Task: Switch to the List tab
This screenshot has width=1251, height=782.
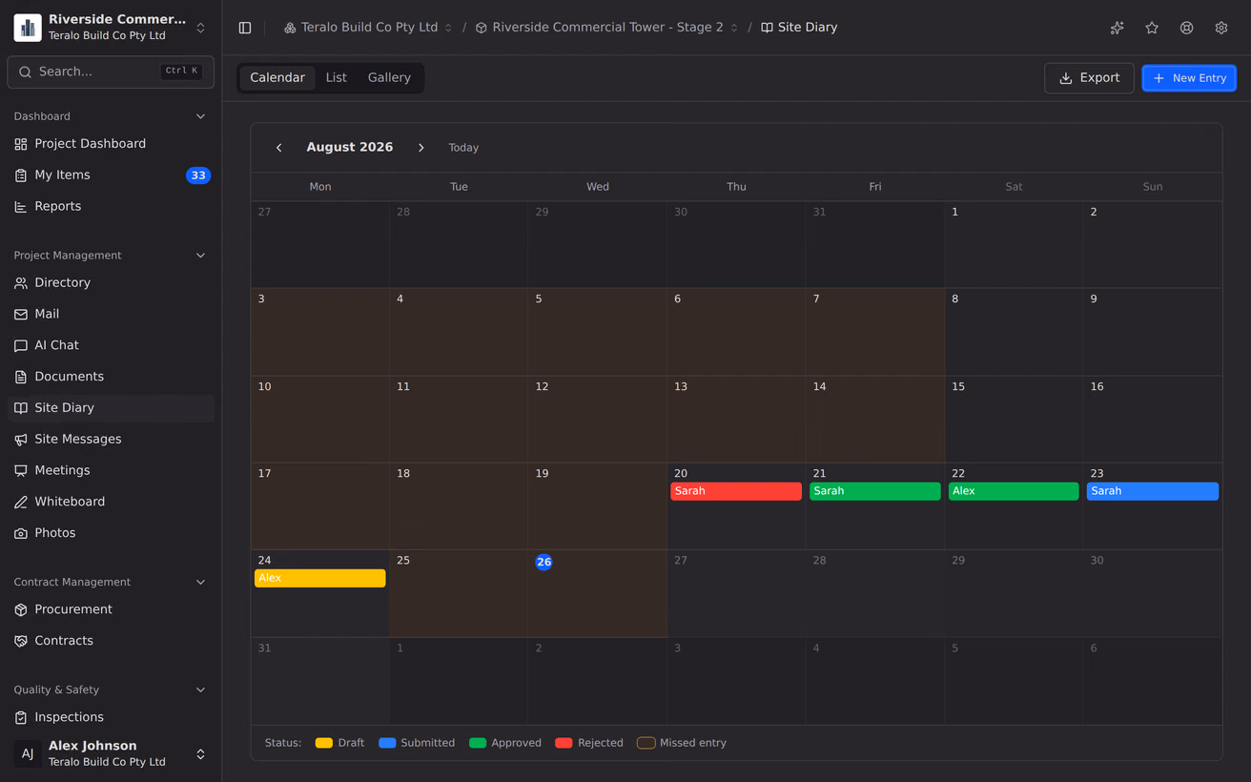Action: tap(337, 78)
